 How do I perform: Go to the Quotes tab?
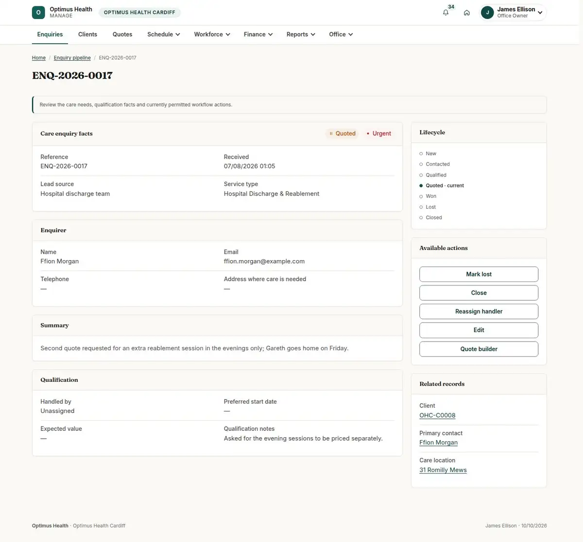122,34
